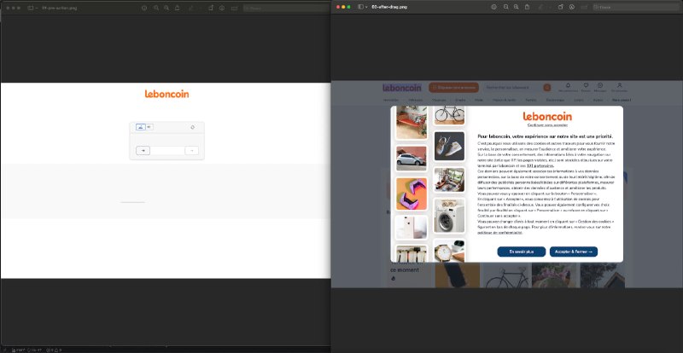683x353 pixels.
Task: Zoom out in the 03-after-drag.png window
Action: pos(505,7)
